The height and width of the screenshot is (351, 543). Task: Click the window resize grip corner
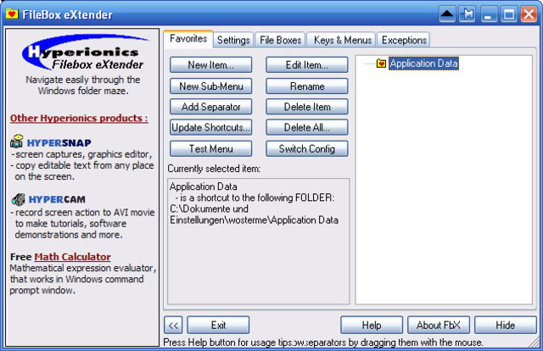coord(533,343)
